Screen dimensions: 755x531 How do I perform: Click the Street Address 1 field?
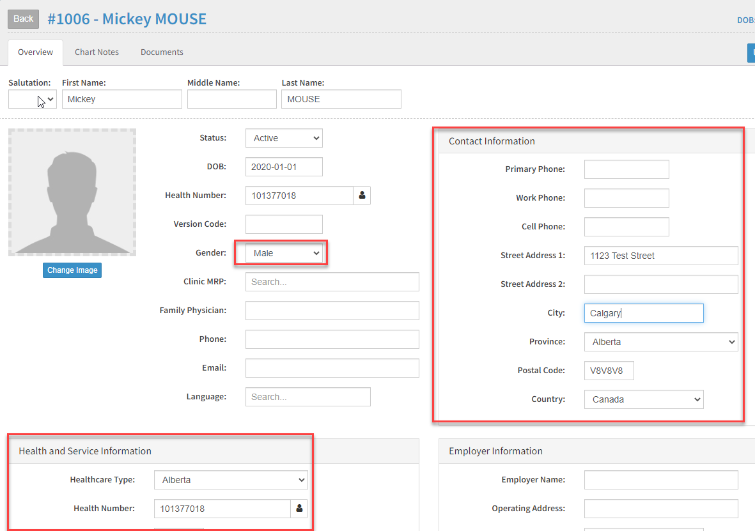click(661, 256)
